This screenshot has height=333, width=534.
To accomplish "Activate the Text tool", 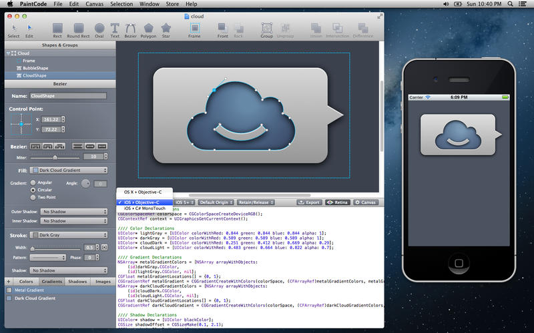I will point(115,28).
